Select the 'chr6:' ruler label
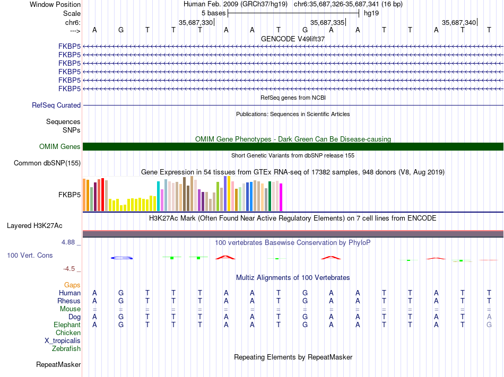 [x=73, y=22]
